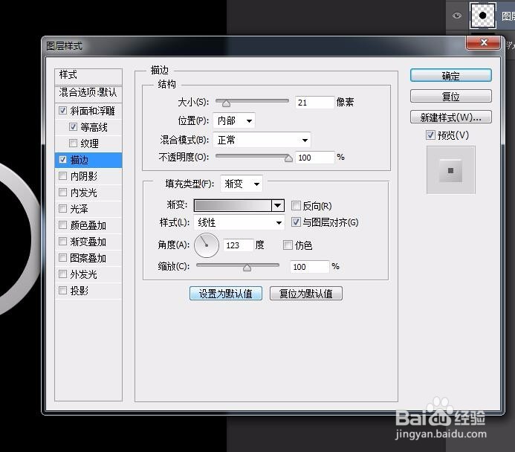Viewport: 515px width, 452px height.
Task: Open the 斜面和浮雕 settings row
Action: (x=88, y=111)
